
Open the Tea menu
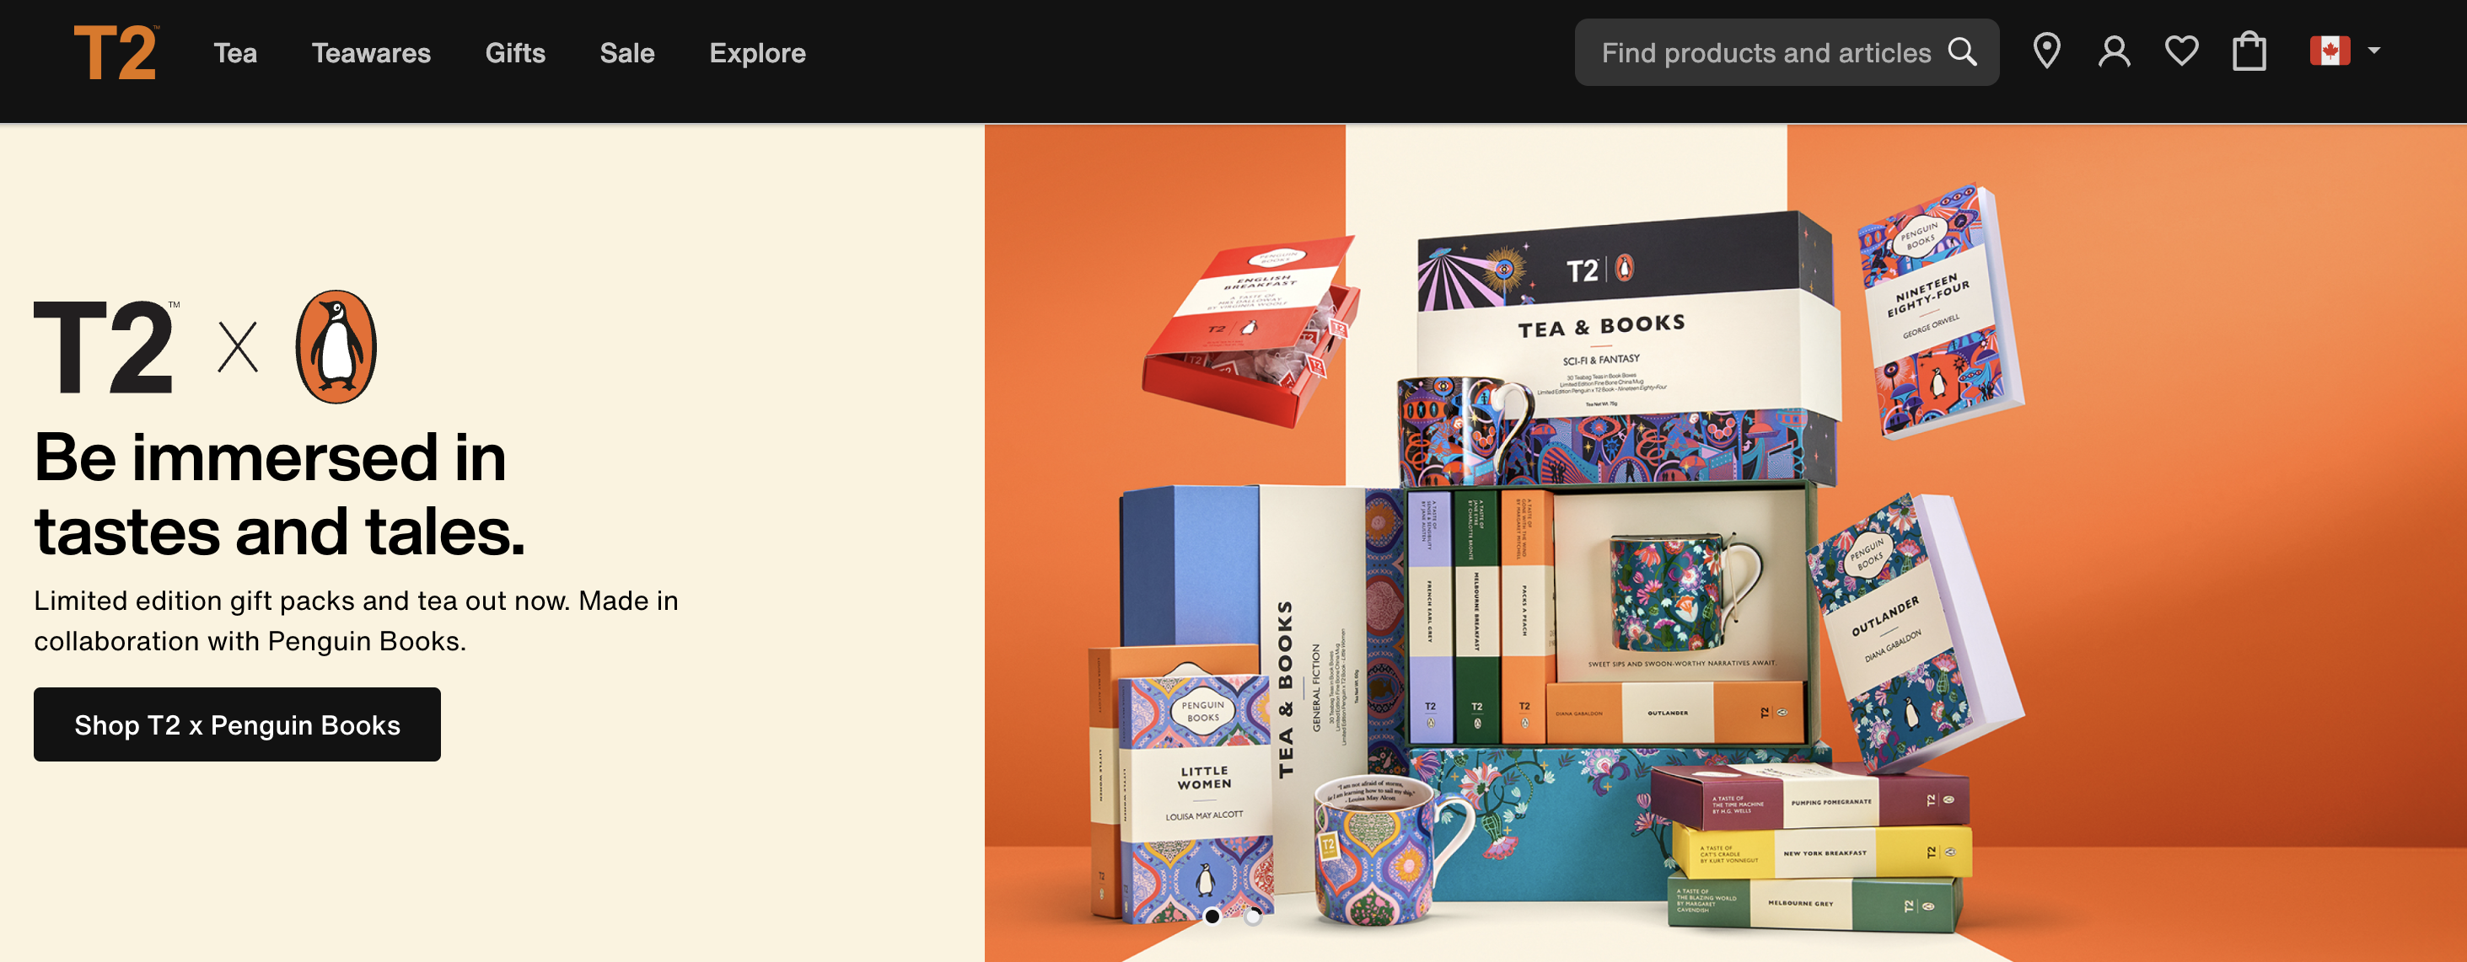click(234, 52)
